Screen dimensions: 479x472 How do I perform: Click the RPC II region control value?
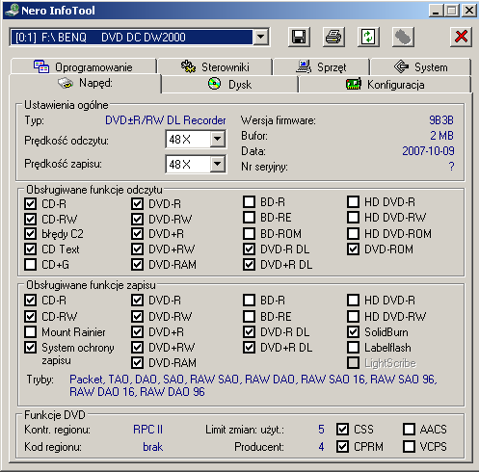[x=148, y=430]
